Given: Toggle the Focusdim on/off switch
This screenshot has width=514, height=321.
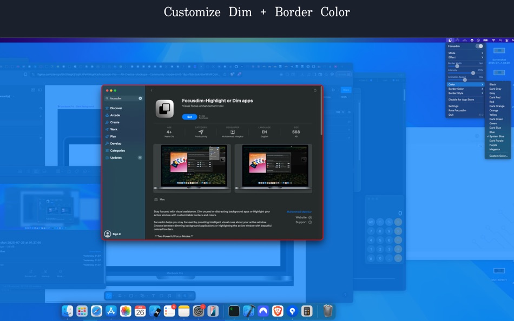Looking at the screenshot, I should coord(479,46).
